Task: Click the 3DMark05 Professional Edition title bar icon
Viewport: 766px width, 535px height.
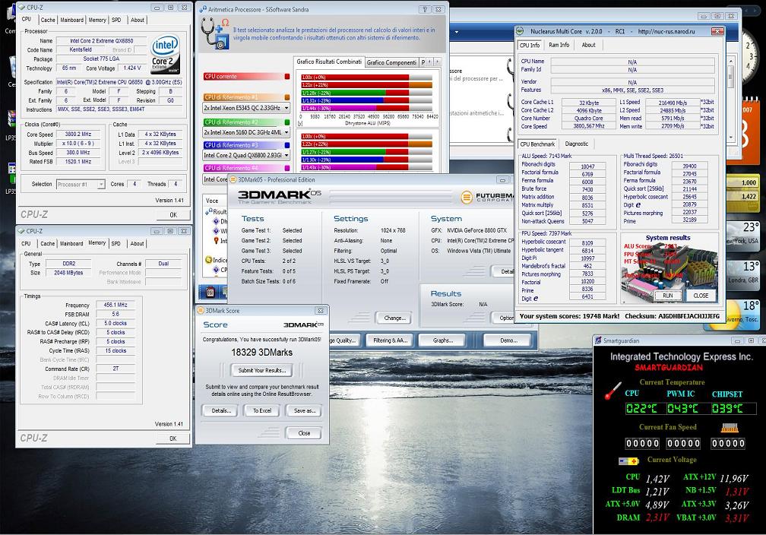Action: pyautogui.click(x=233, y=179)
